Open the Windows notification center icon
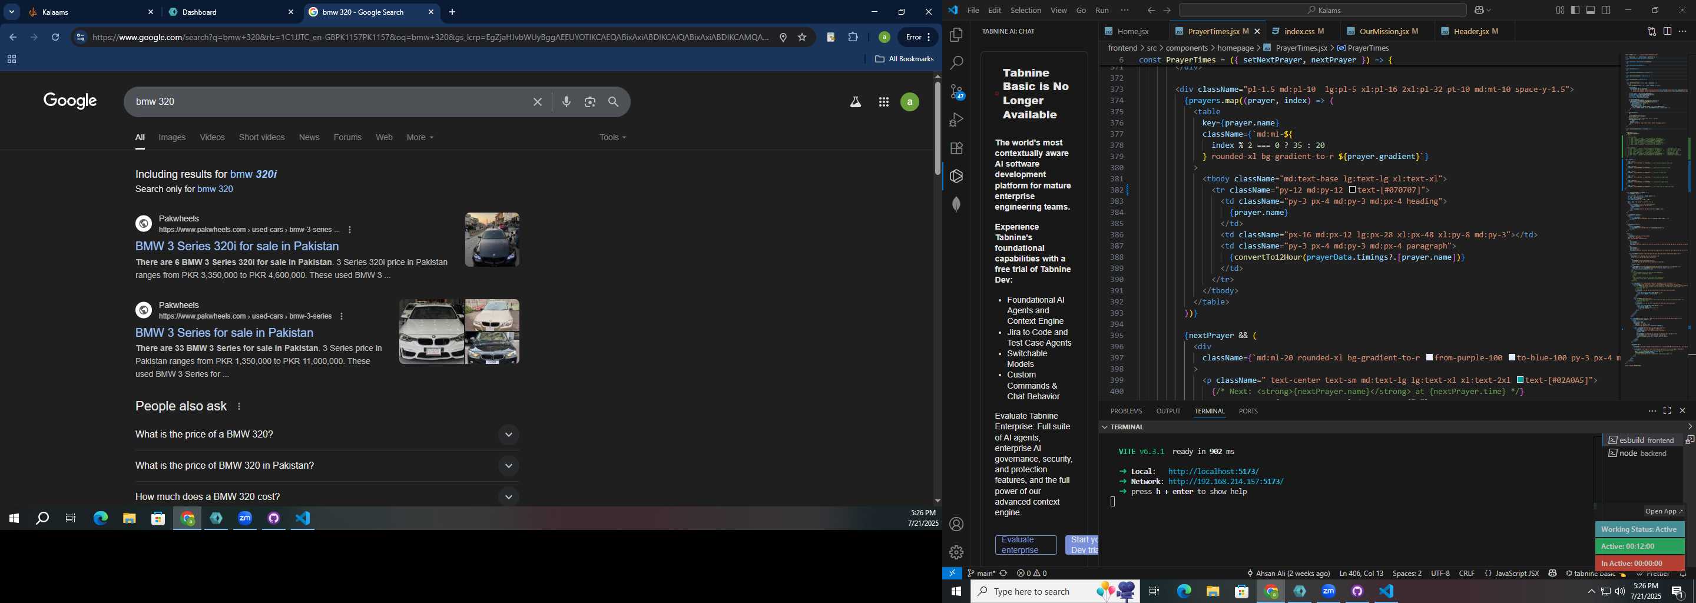Screen dimensions: 1696x603 (x=1678, y=592)
